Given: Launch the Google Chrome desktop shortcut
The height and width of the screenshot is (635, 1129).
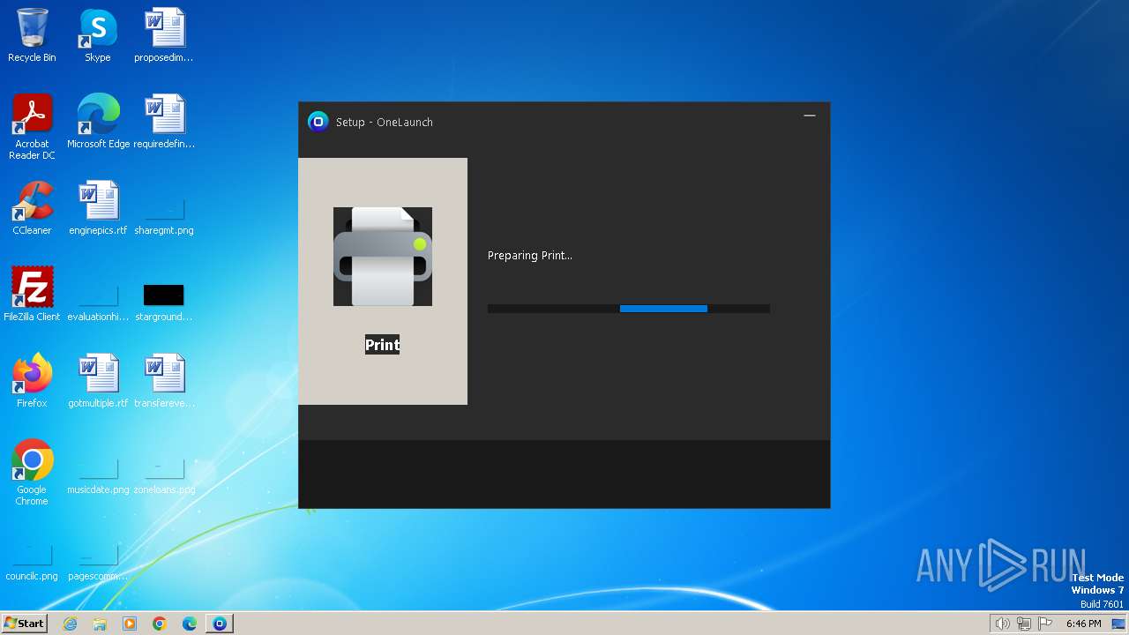Looking at the screenshot, I should (x=32, y=472).
